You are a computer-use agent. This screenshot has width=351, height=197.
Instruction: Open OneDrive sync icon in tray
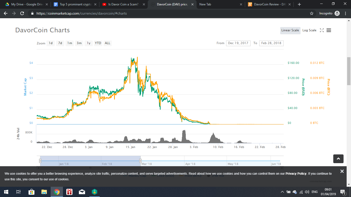[x=295, y=192]
